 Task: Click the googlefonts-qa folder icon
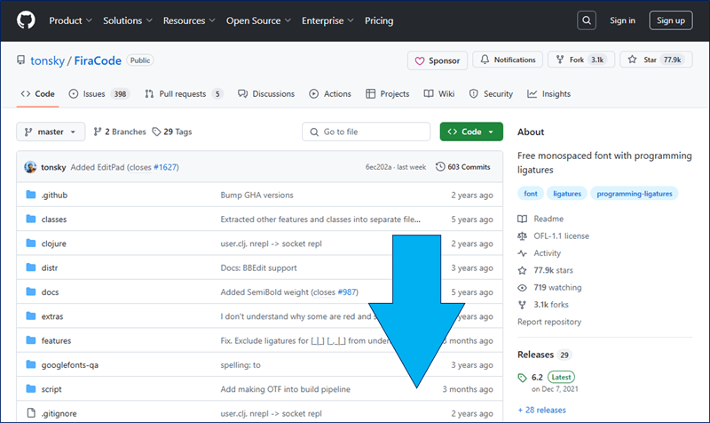(x=31, y=364)
